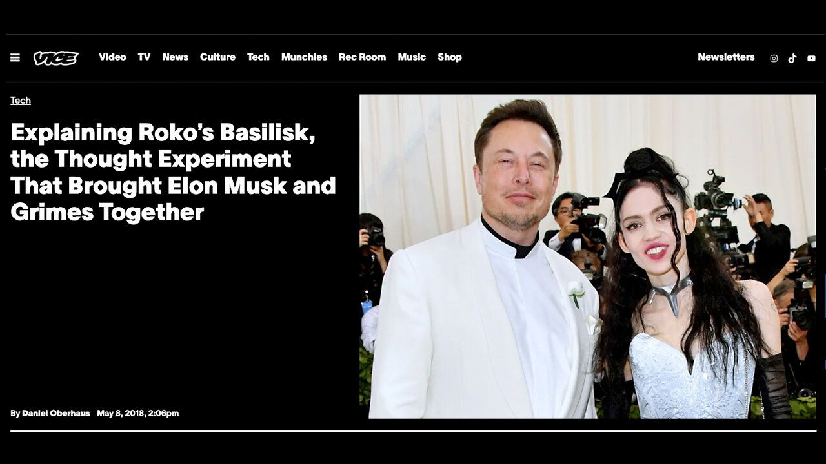Open the Music section

coord(412,57)
